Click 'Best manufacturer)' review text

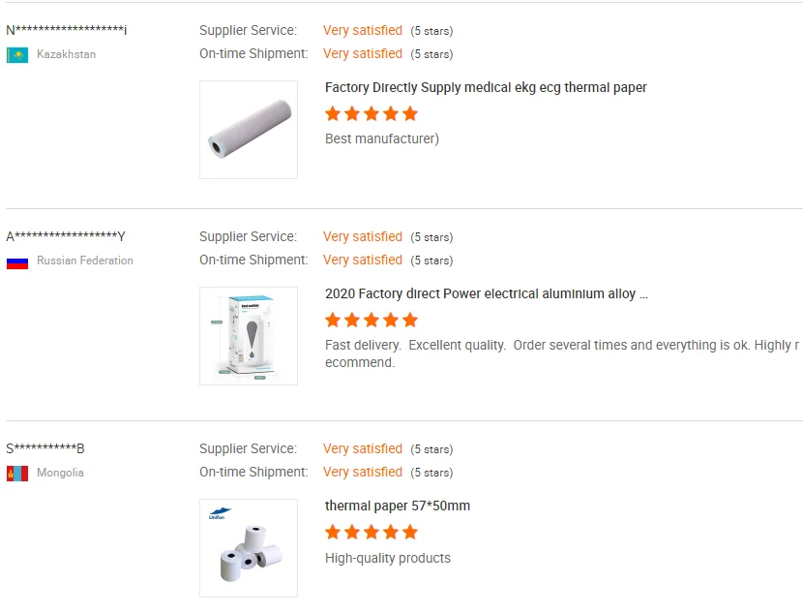tap(382, 138)
